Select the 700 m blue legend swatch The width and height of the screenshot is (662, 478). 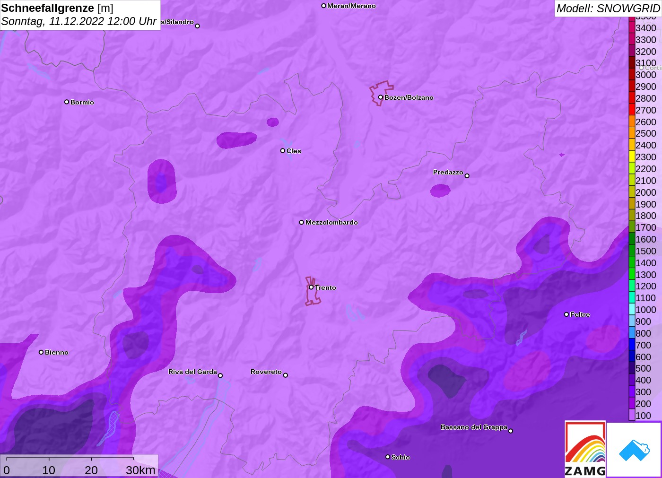tap(632, 345)
